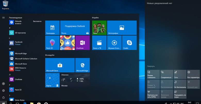Open Все параметры from action center
Viewport: 201px width, 104px height.
[x=193, y=74]
